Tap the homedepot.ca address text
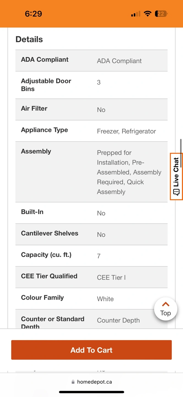Image resolution: width=183 pixels, height=397 pixels. click(94, 382)
